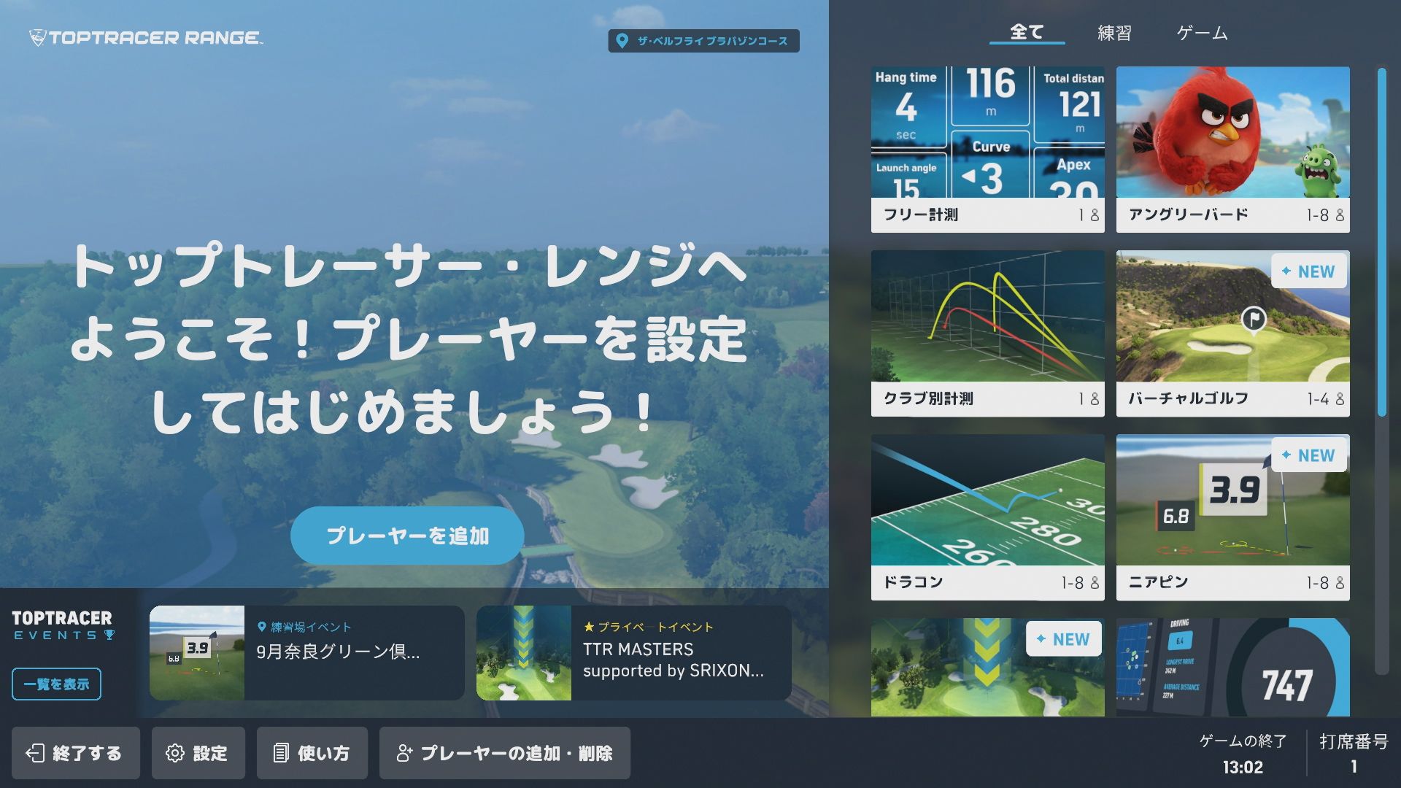Viewport: 1401px width, 788px height.
Task: Select the ニアピン closest-to-pin tile
Action: click(1232, 517)
